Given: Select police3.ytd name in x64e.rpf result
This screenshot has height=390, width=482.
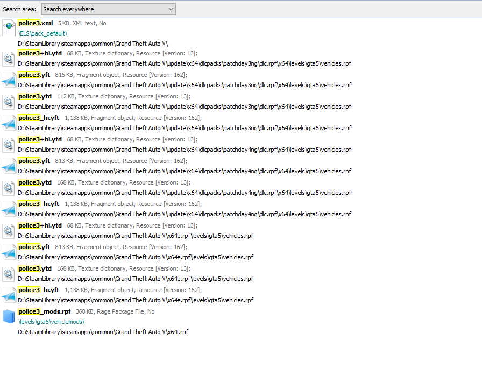Looking at the screenshot, I should [35, 268].
